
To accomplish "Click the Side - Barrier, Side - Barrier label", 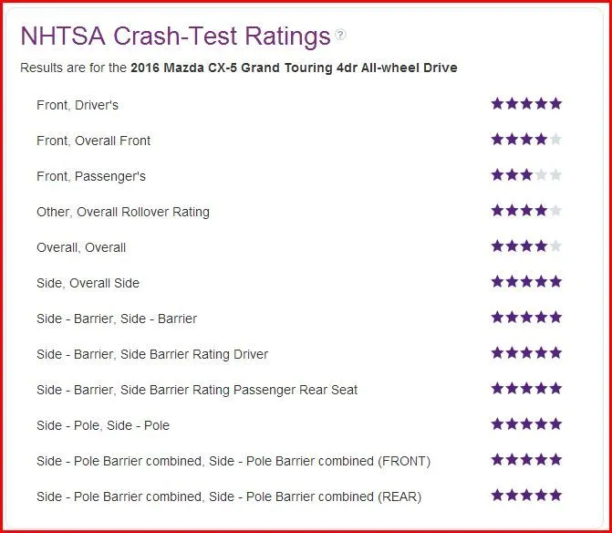I will (117, 319).
